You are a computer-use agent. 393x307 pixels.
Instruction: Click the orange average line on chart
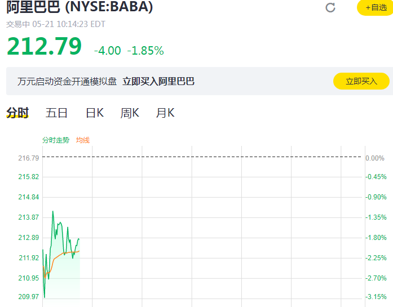click(x=68, y=253)
